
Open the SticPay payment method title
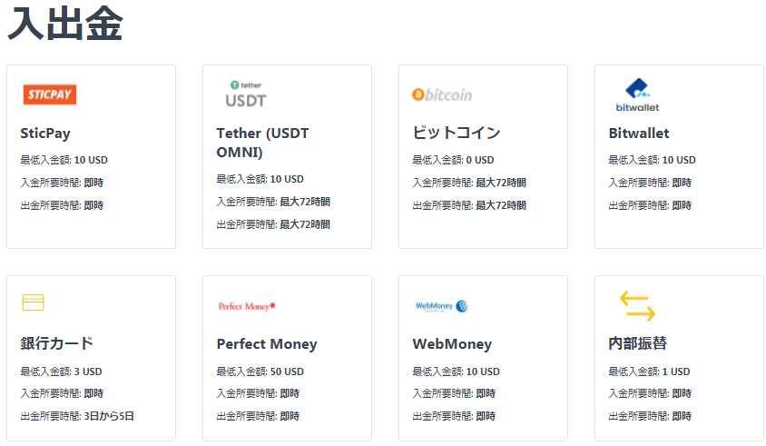point(45,133)
